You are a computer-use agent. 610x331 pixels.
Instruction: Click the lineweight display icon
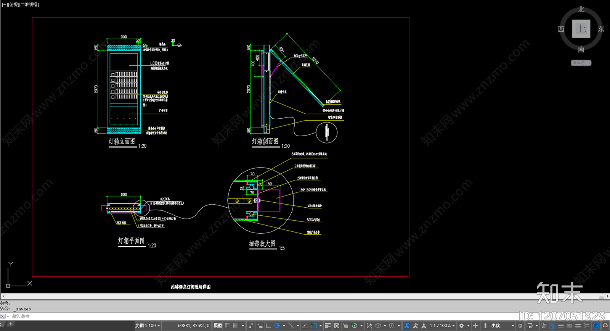[x=328, y=326]
